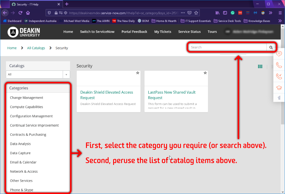Open the chat bubble support icon

coord(279,53)
